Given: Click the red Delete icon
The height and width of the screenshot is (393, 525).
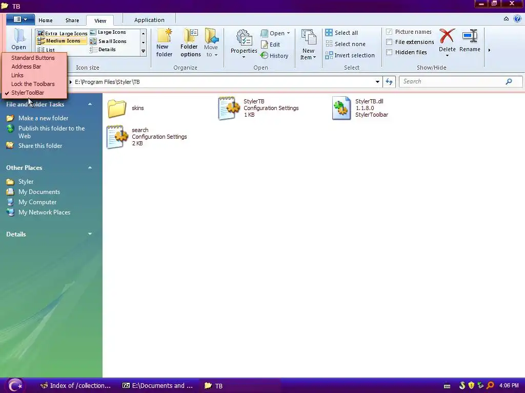Looking at the screenshot, I should [x=447, y=36].
